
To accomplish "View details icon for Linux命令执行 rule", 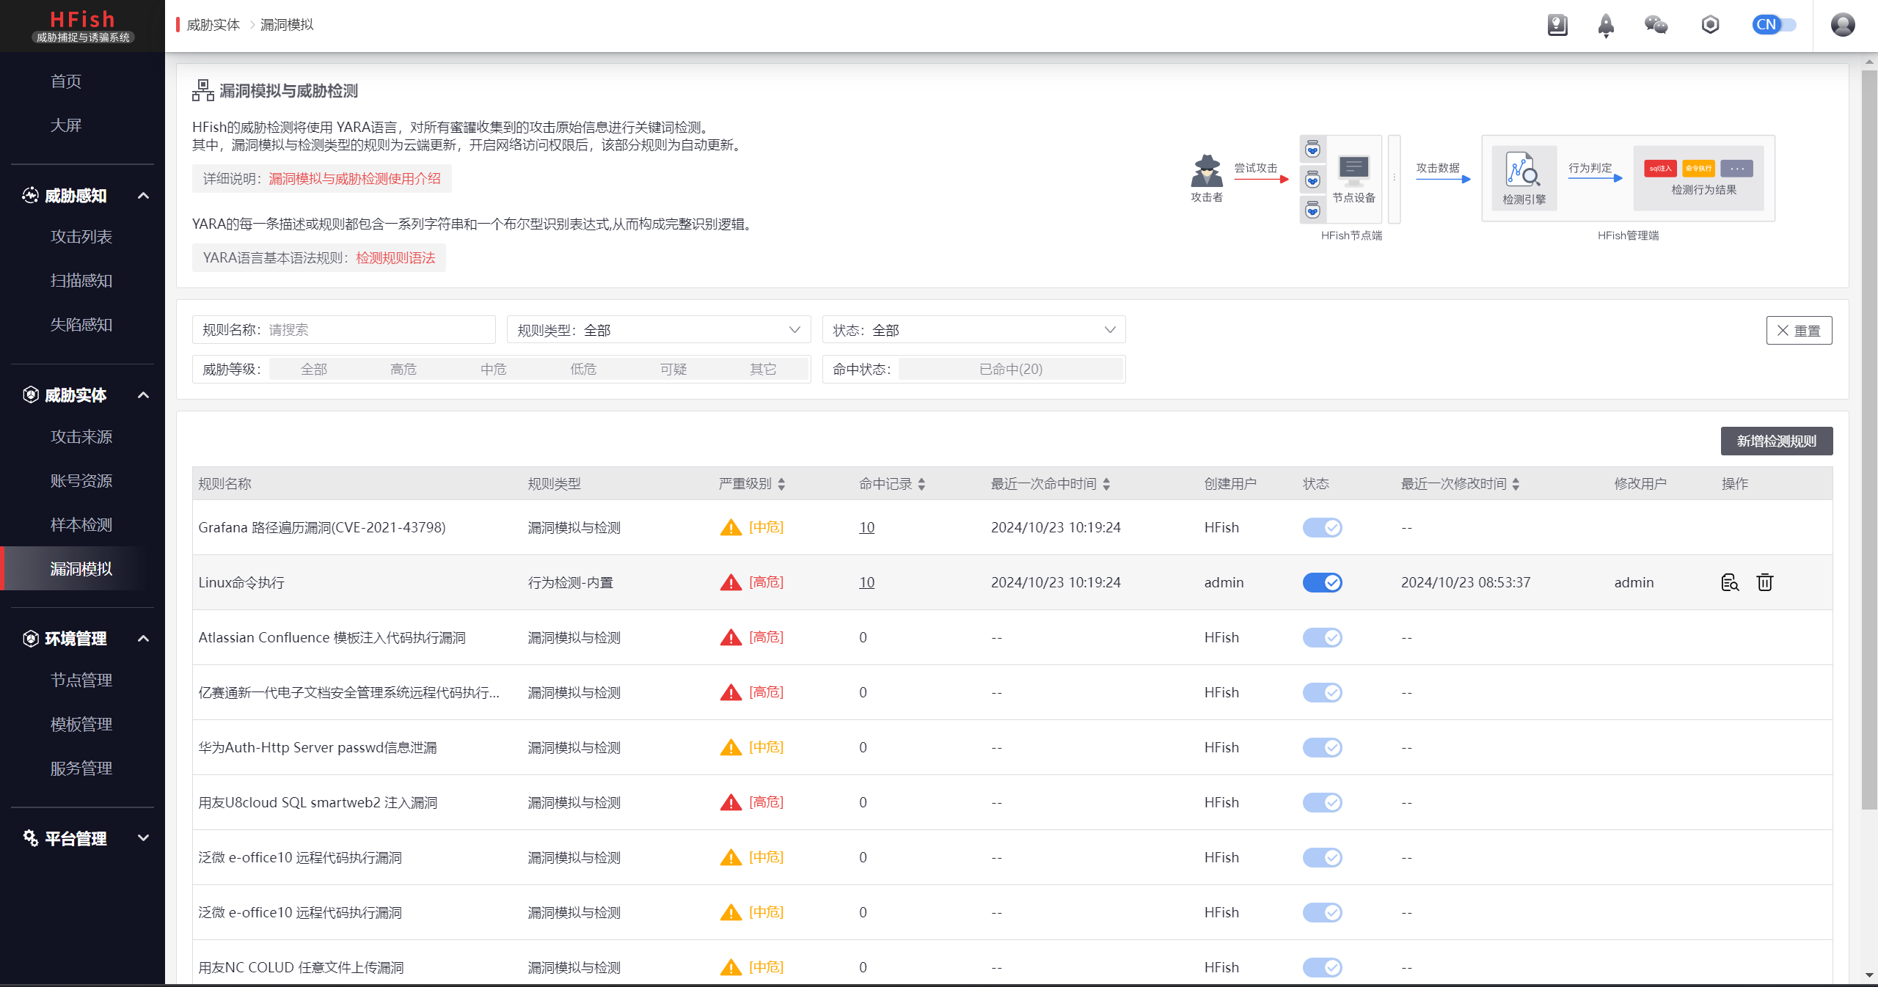I will coord(1730,582).
